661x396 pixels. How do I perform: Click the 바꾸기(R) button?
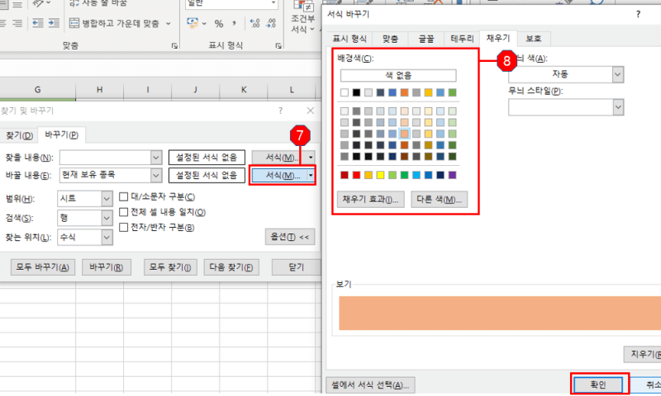pyautogui.click(x=107, y=267)
